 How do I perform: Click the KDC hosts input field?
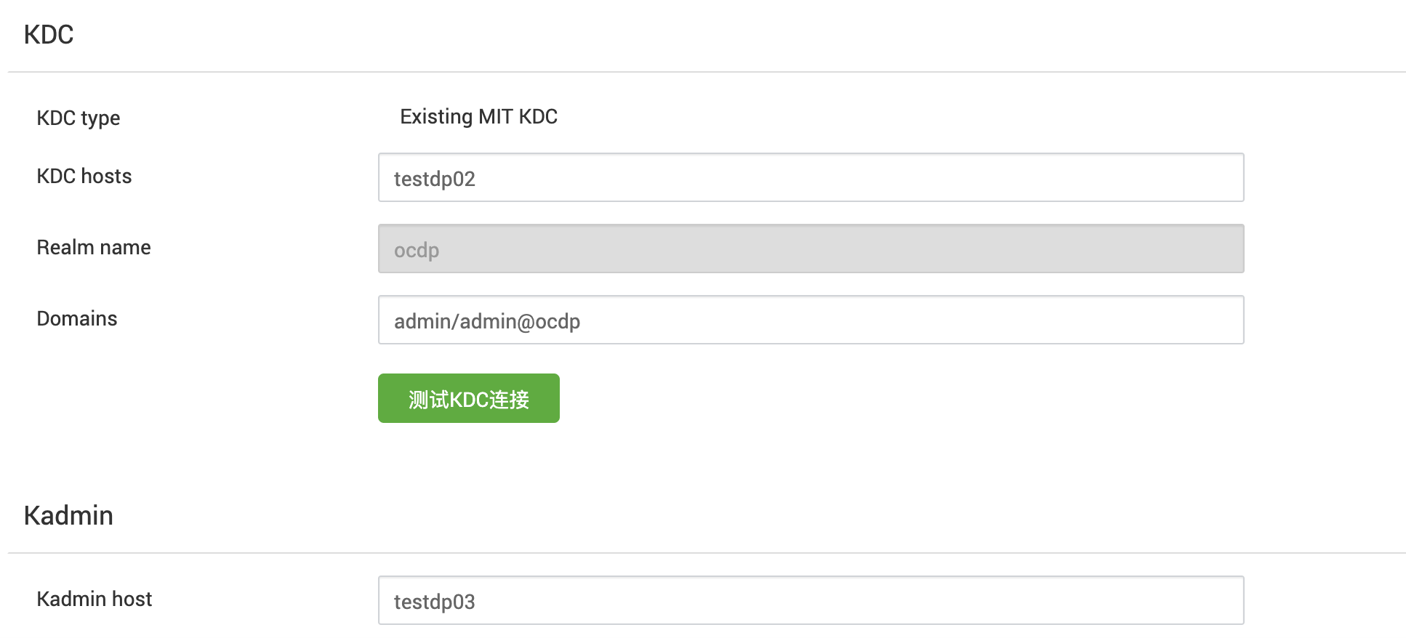tap(811, 177)
